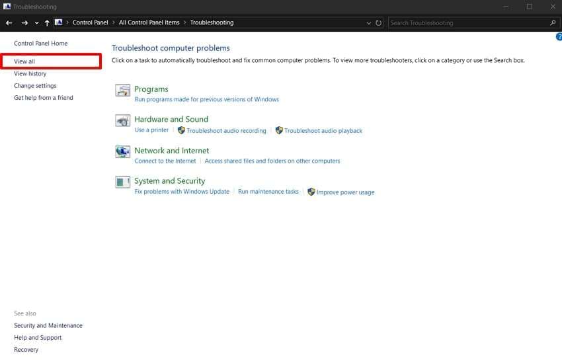This screenshot has height=361, width=562.
Task: Click the Control Panel icon in address bar
Action: pos(58,22)
